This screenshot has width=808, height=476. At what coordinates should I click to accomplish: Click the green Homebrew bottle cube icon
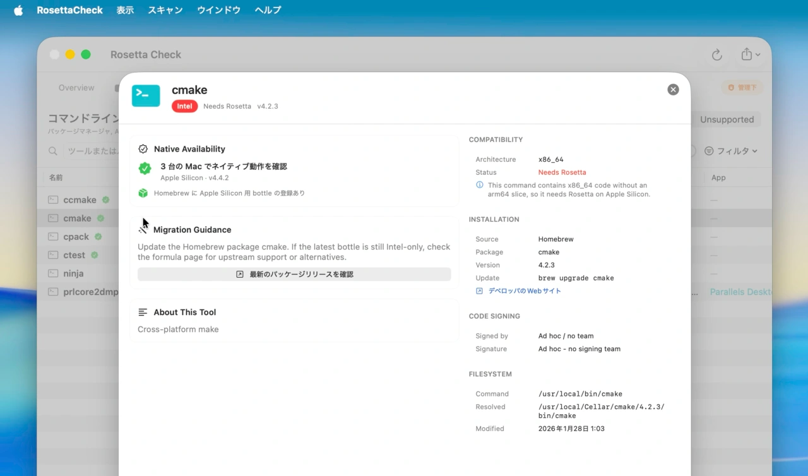click(143, 193)
